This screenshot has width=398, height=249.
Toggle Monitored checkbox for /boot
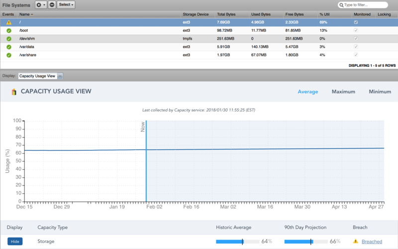click(x=356, y=30)
